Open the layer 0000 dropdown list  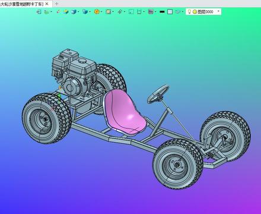218,11
